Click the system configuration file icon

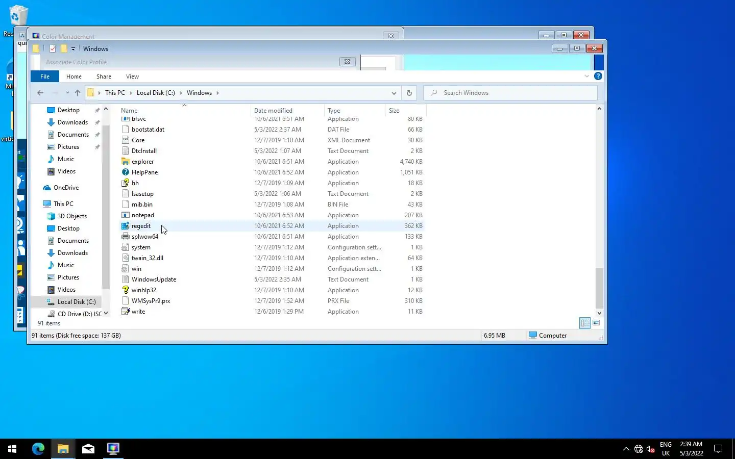[x=126, y=247]
